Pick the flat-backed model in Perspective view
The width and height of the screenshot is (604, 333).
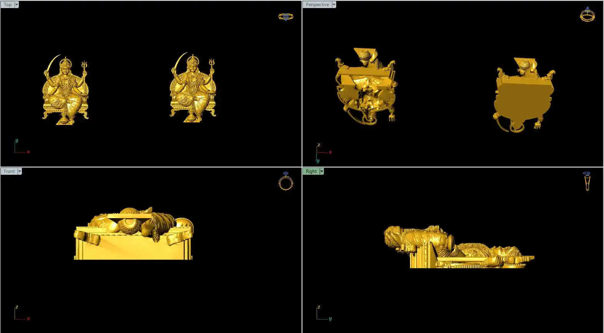tap(523, 96)
